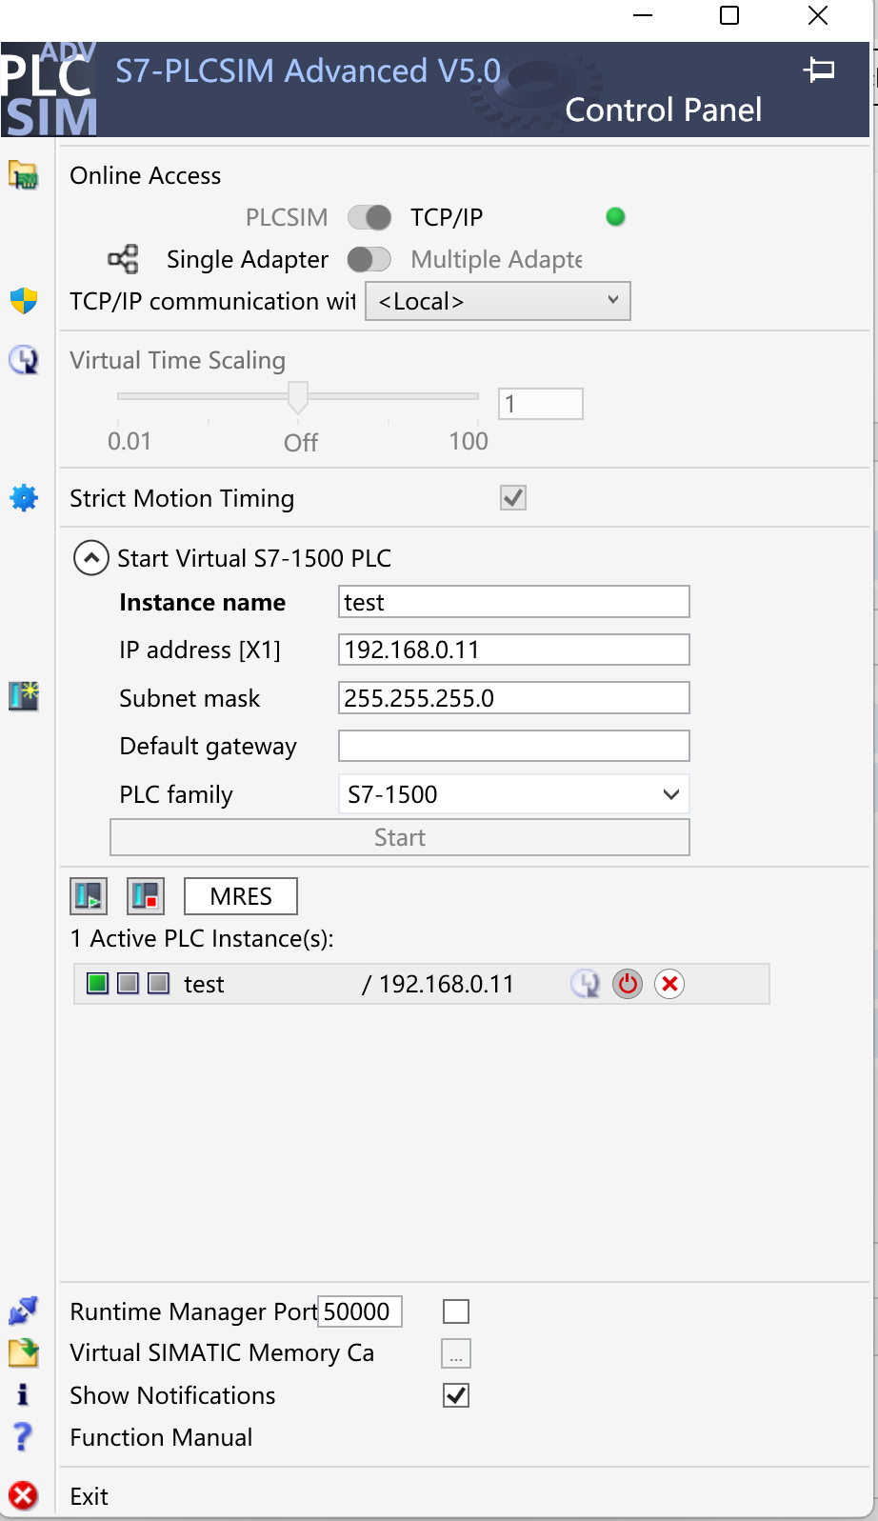
Task: Click the MRES memory reset button
Action: (x=241, y=896)
